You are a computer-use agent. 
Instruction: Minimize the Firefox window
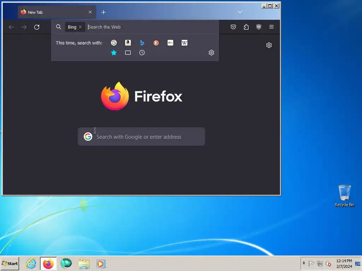click(x=264, y=6)
